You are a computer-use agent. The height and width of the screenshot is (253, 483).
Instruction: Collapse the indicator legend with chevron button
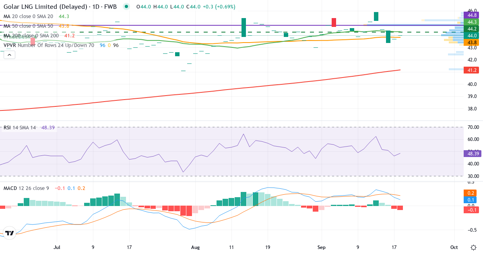9,55
